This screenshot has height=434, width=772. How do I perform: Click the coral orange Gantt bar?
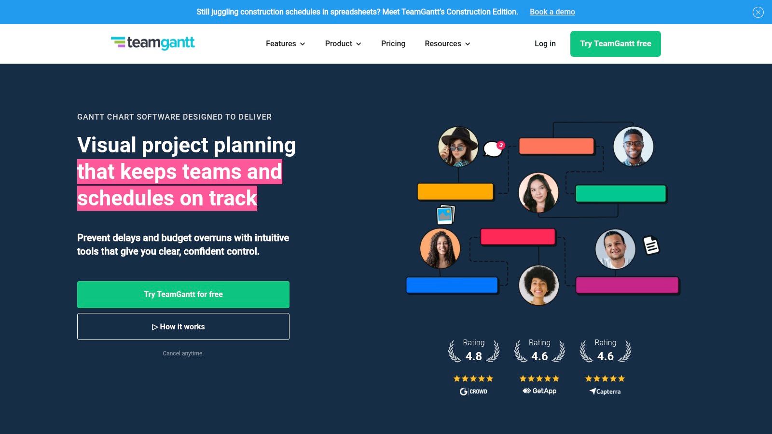[x=556, y=146]
